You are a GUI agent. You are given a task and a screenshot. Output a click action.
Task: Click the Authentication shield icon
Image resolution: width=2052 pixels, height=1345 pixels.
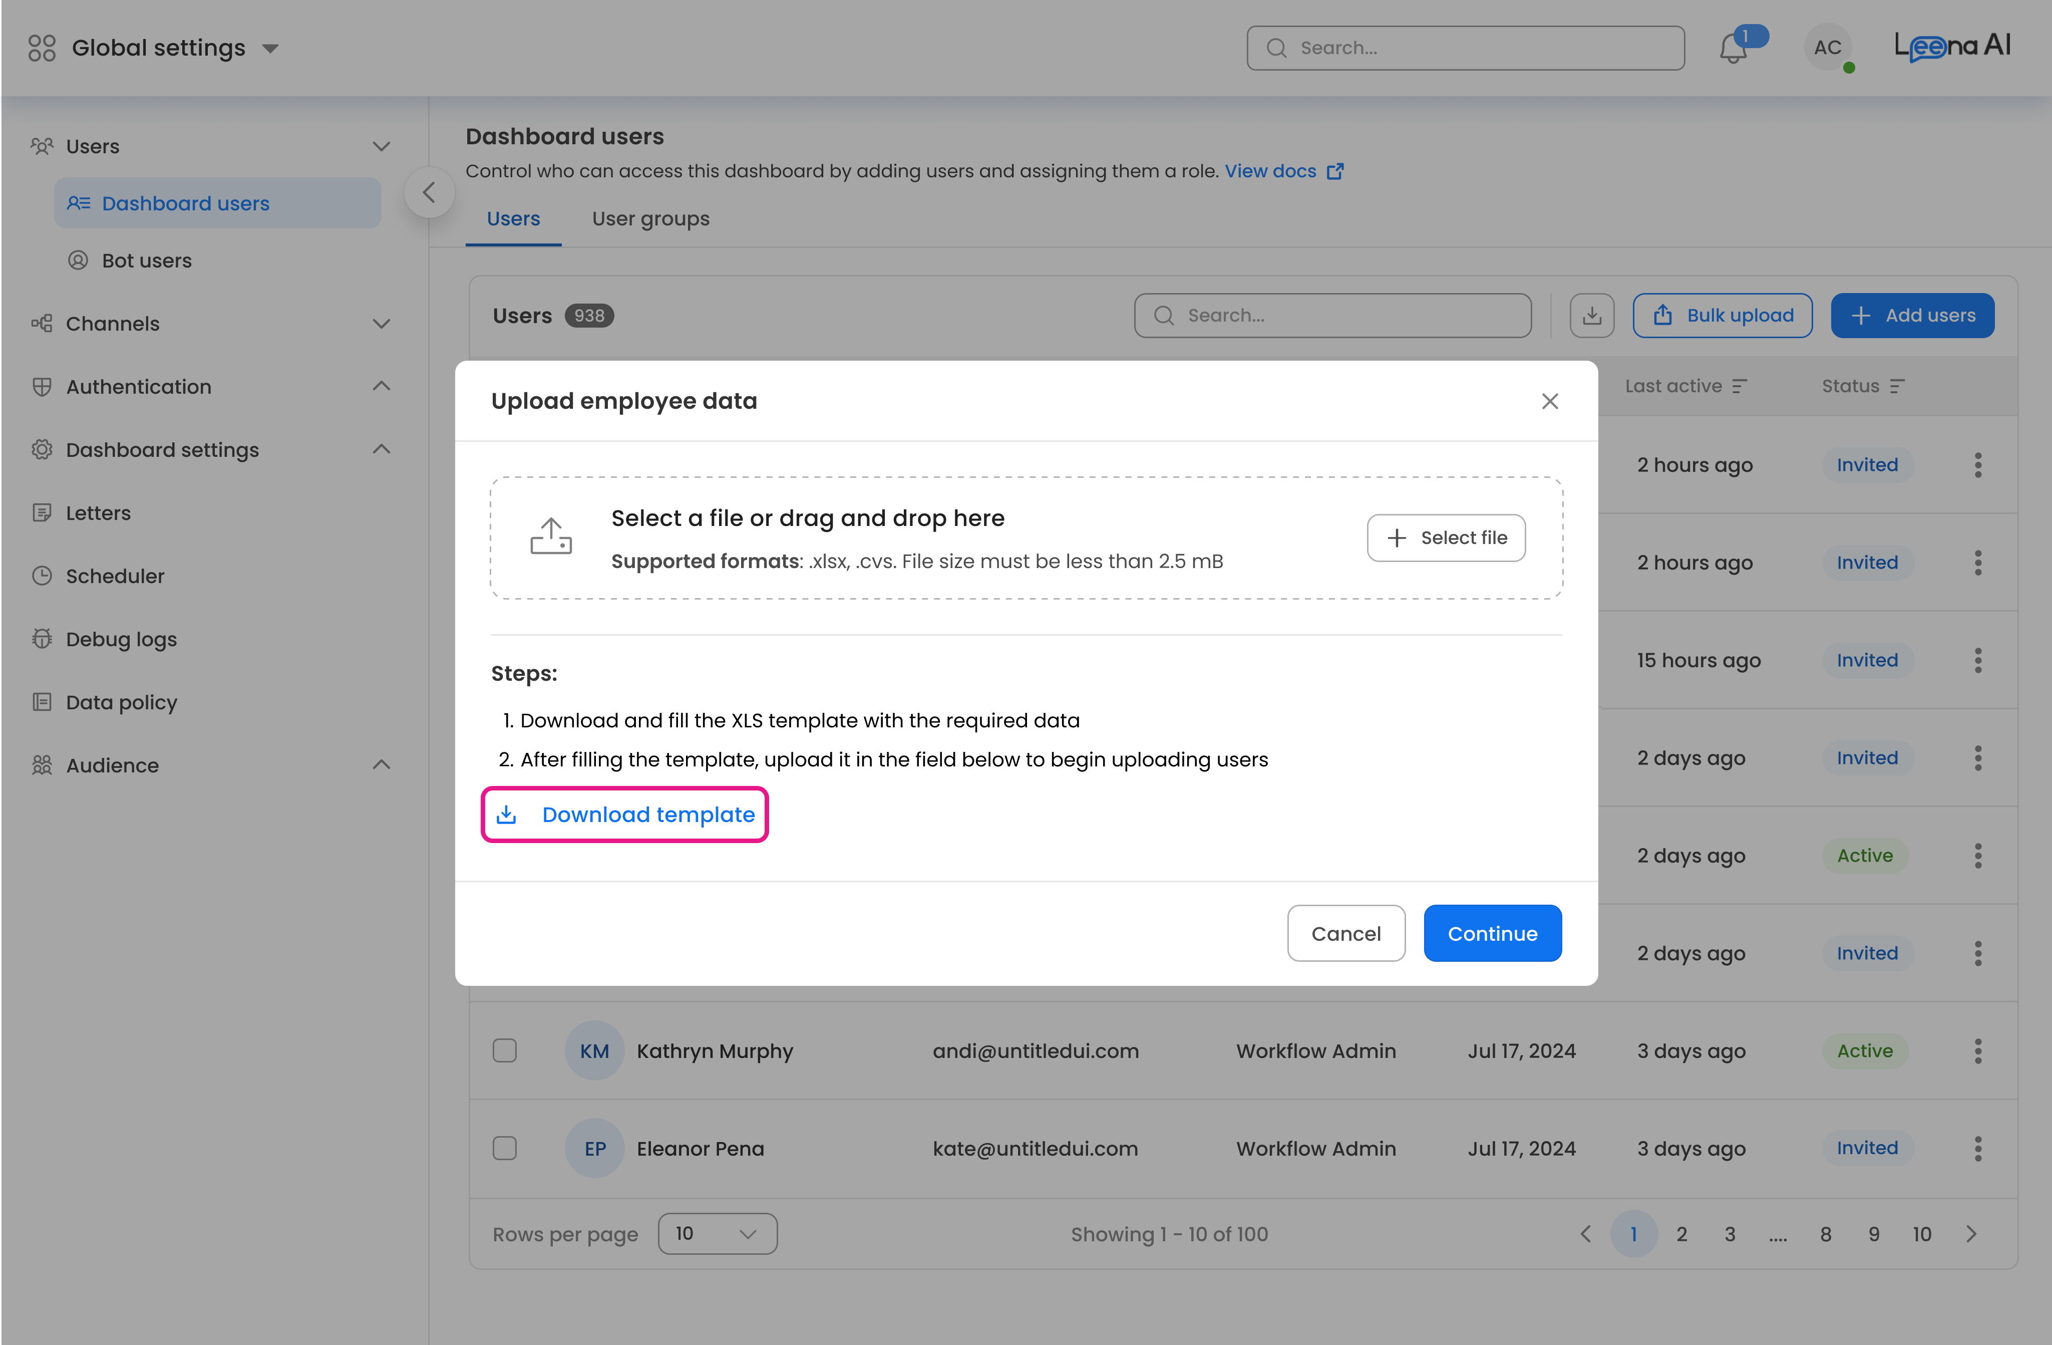click(x=42, y=387)
